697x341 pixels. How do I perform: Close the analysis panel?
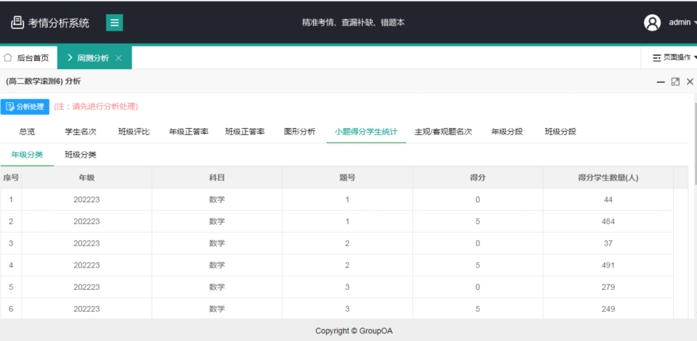[690, 82]
